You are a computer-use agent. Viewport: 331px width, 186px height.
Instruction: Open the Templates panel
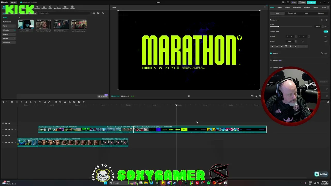65,7
